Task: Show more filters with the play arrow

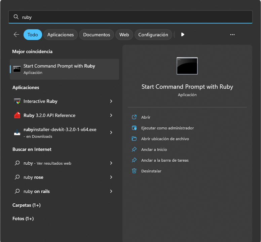Action: (183, 34)
